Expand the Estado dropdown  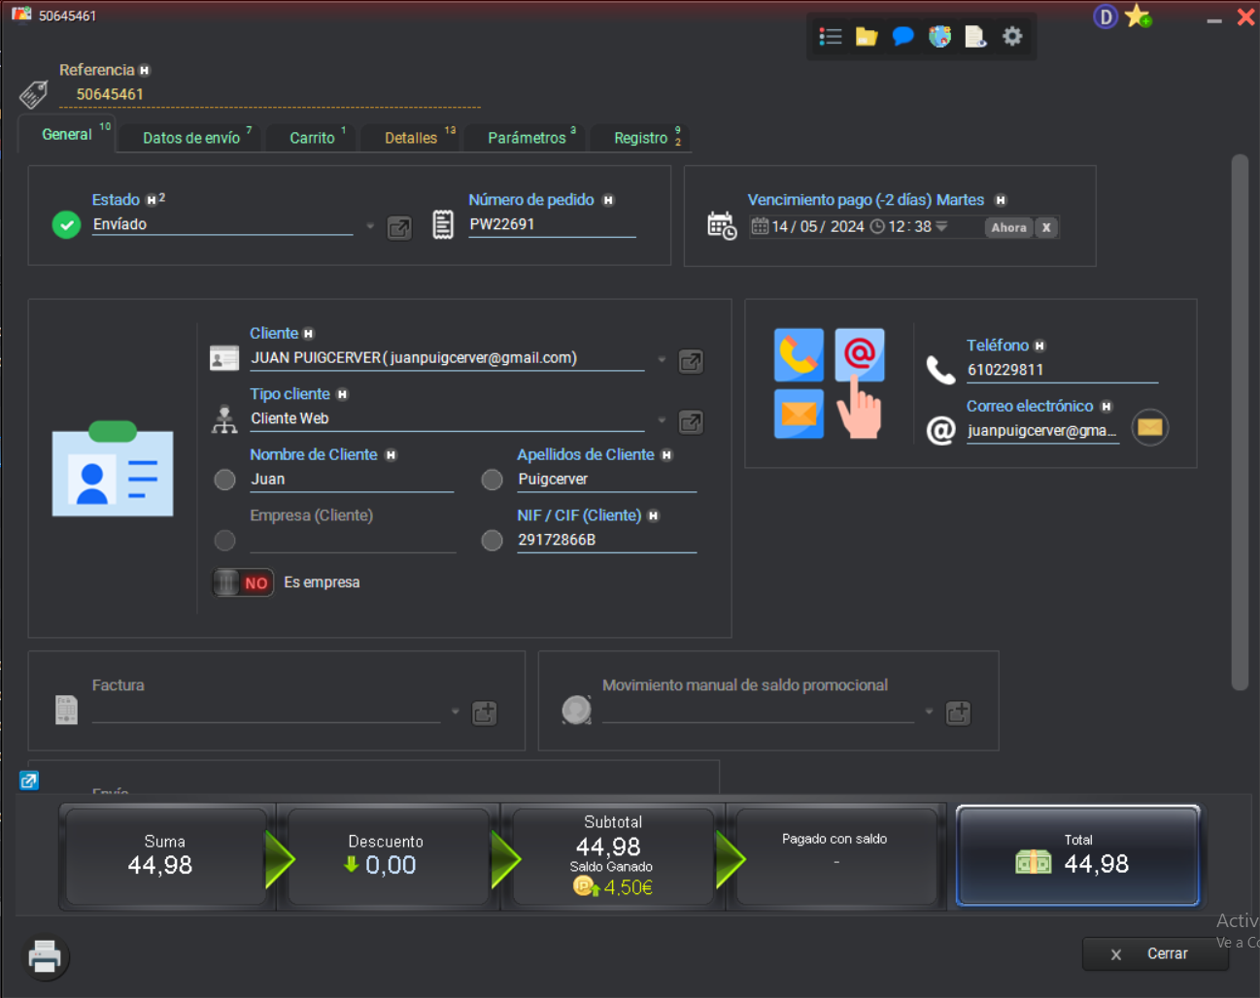pos(370,226)
